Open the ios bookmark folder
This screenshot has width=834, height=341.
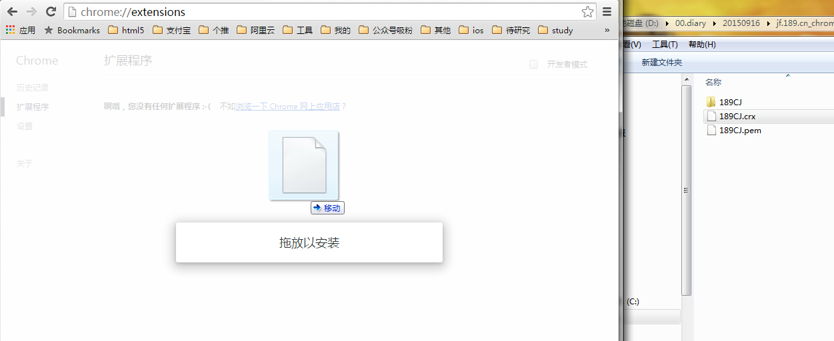coord(471,30)
